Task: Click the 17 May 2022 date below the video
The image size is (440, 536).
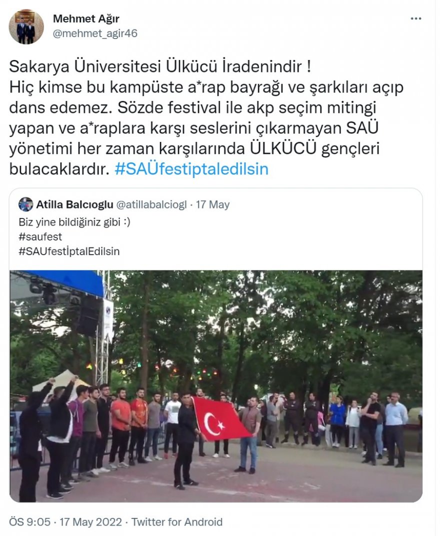Action: [91, 522]
